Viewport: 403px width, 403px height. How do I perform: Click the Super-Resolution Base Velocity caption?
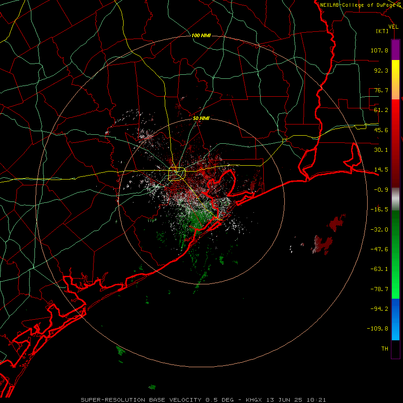203,400
